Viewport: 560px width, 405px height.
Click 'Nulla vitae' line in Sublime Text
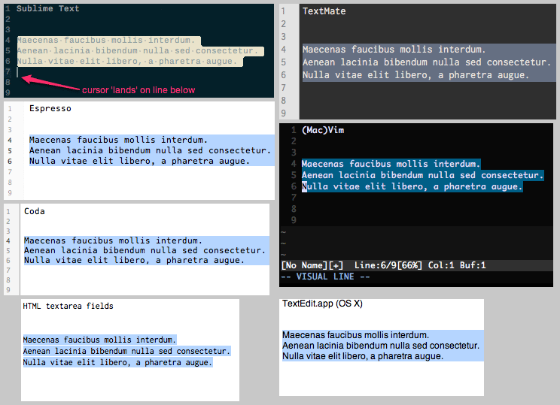127,62
